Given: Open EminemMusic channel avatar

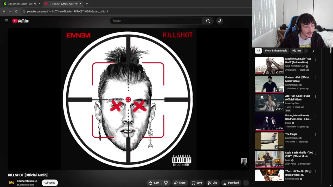Looking at the screenshot, I should (x=11, y=183).
